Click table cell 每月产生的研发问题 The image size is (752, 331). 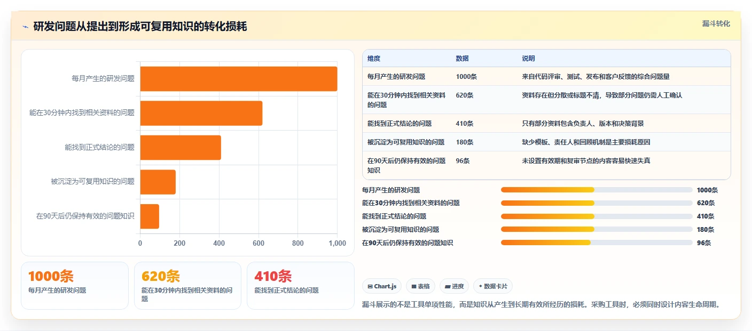coord(396,77)
